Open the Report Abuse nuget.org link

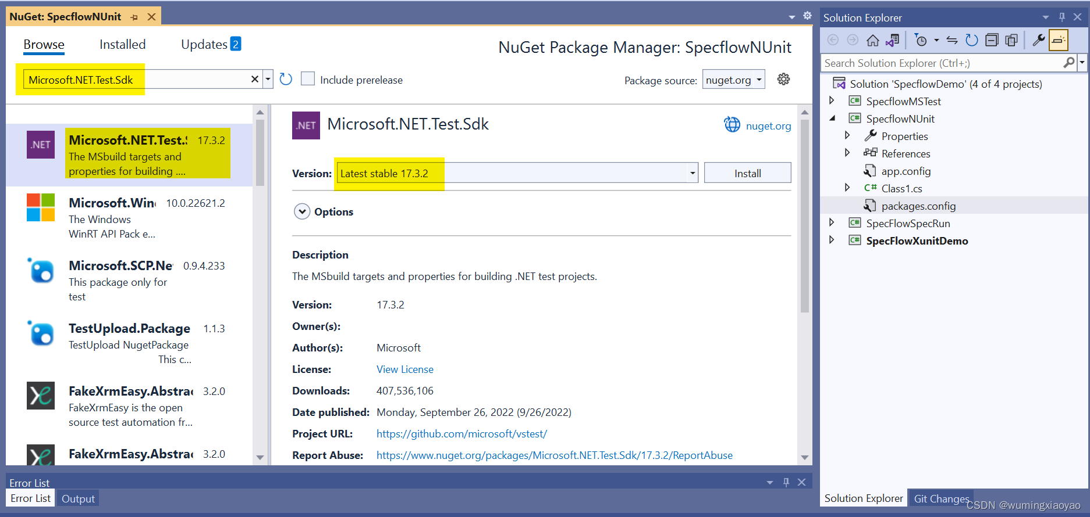554,455
